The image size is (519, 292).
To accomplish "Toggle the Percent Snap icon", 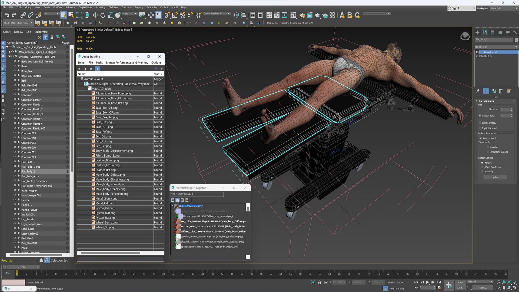I will tap(182, 15).
